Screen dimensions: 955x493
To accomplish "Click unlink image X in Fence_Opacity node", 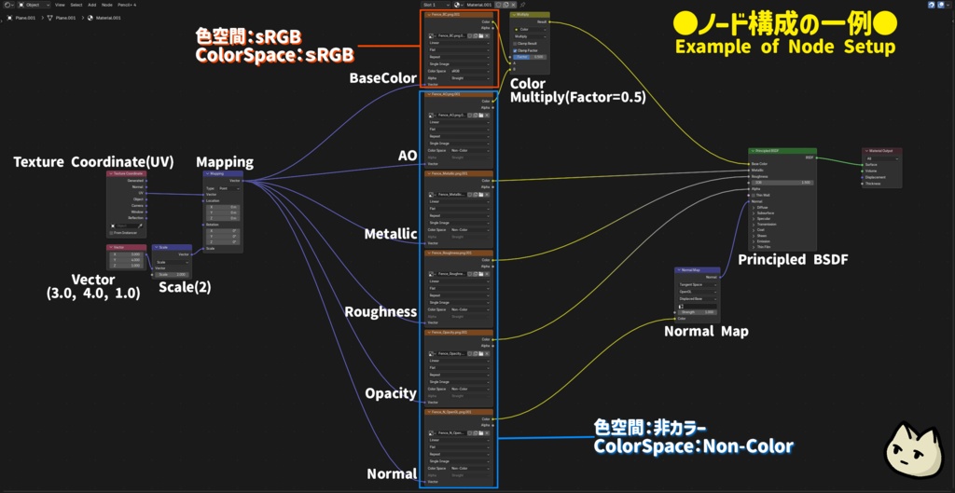I will pyautogui.click(x=487, y=353).
